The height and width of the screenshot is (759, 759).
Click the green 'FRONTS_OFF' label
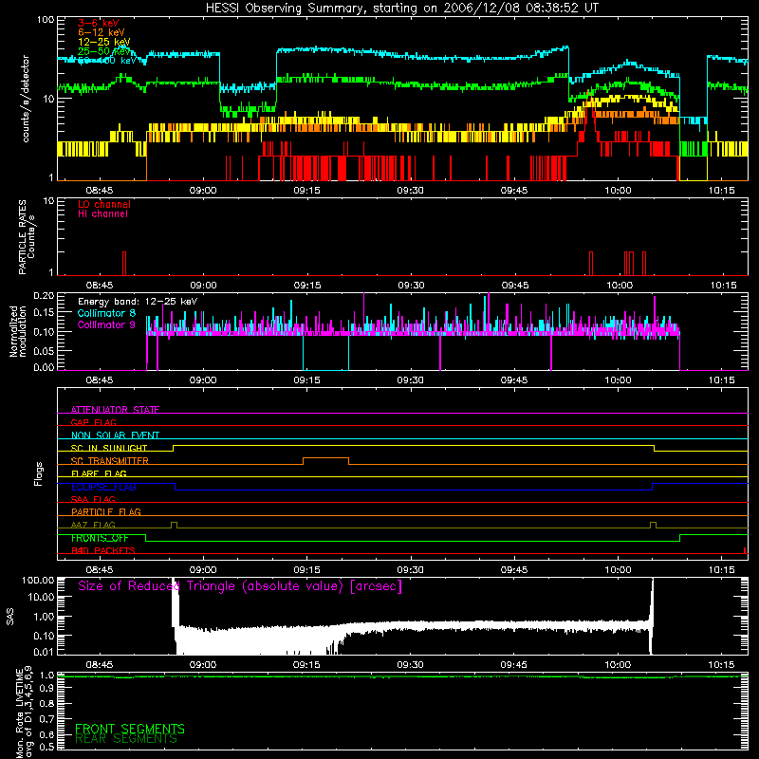coord(100,538)
